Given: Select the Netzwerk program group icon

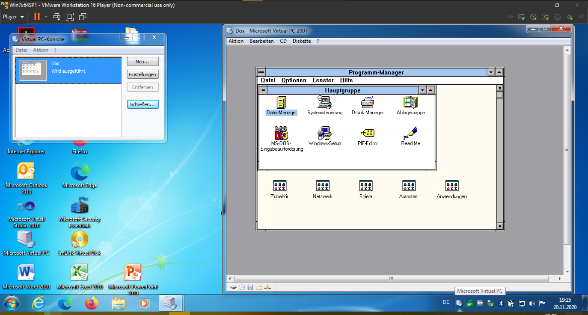Looking at the screenshot, I should [x=323, y=186].
